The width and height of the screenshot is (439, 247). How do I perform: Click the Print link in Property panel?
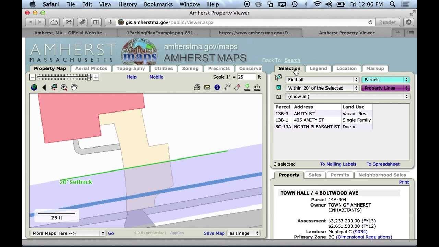click(404, 182)
